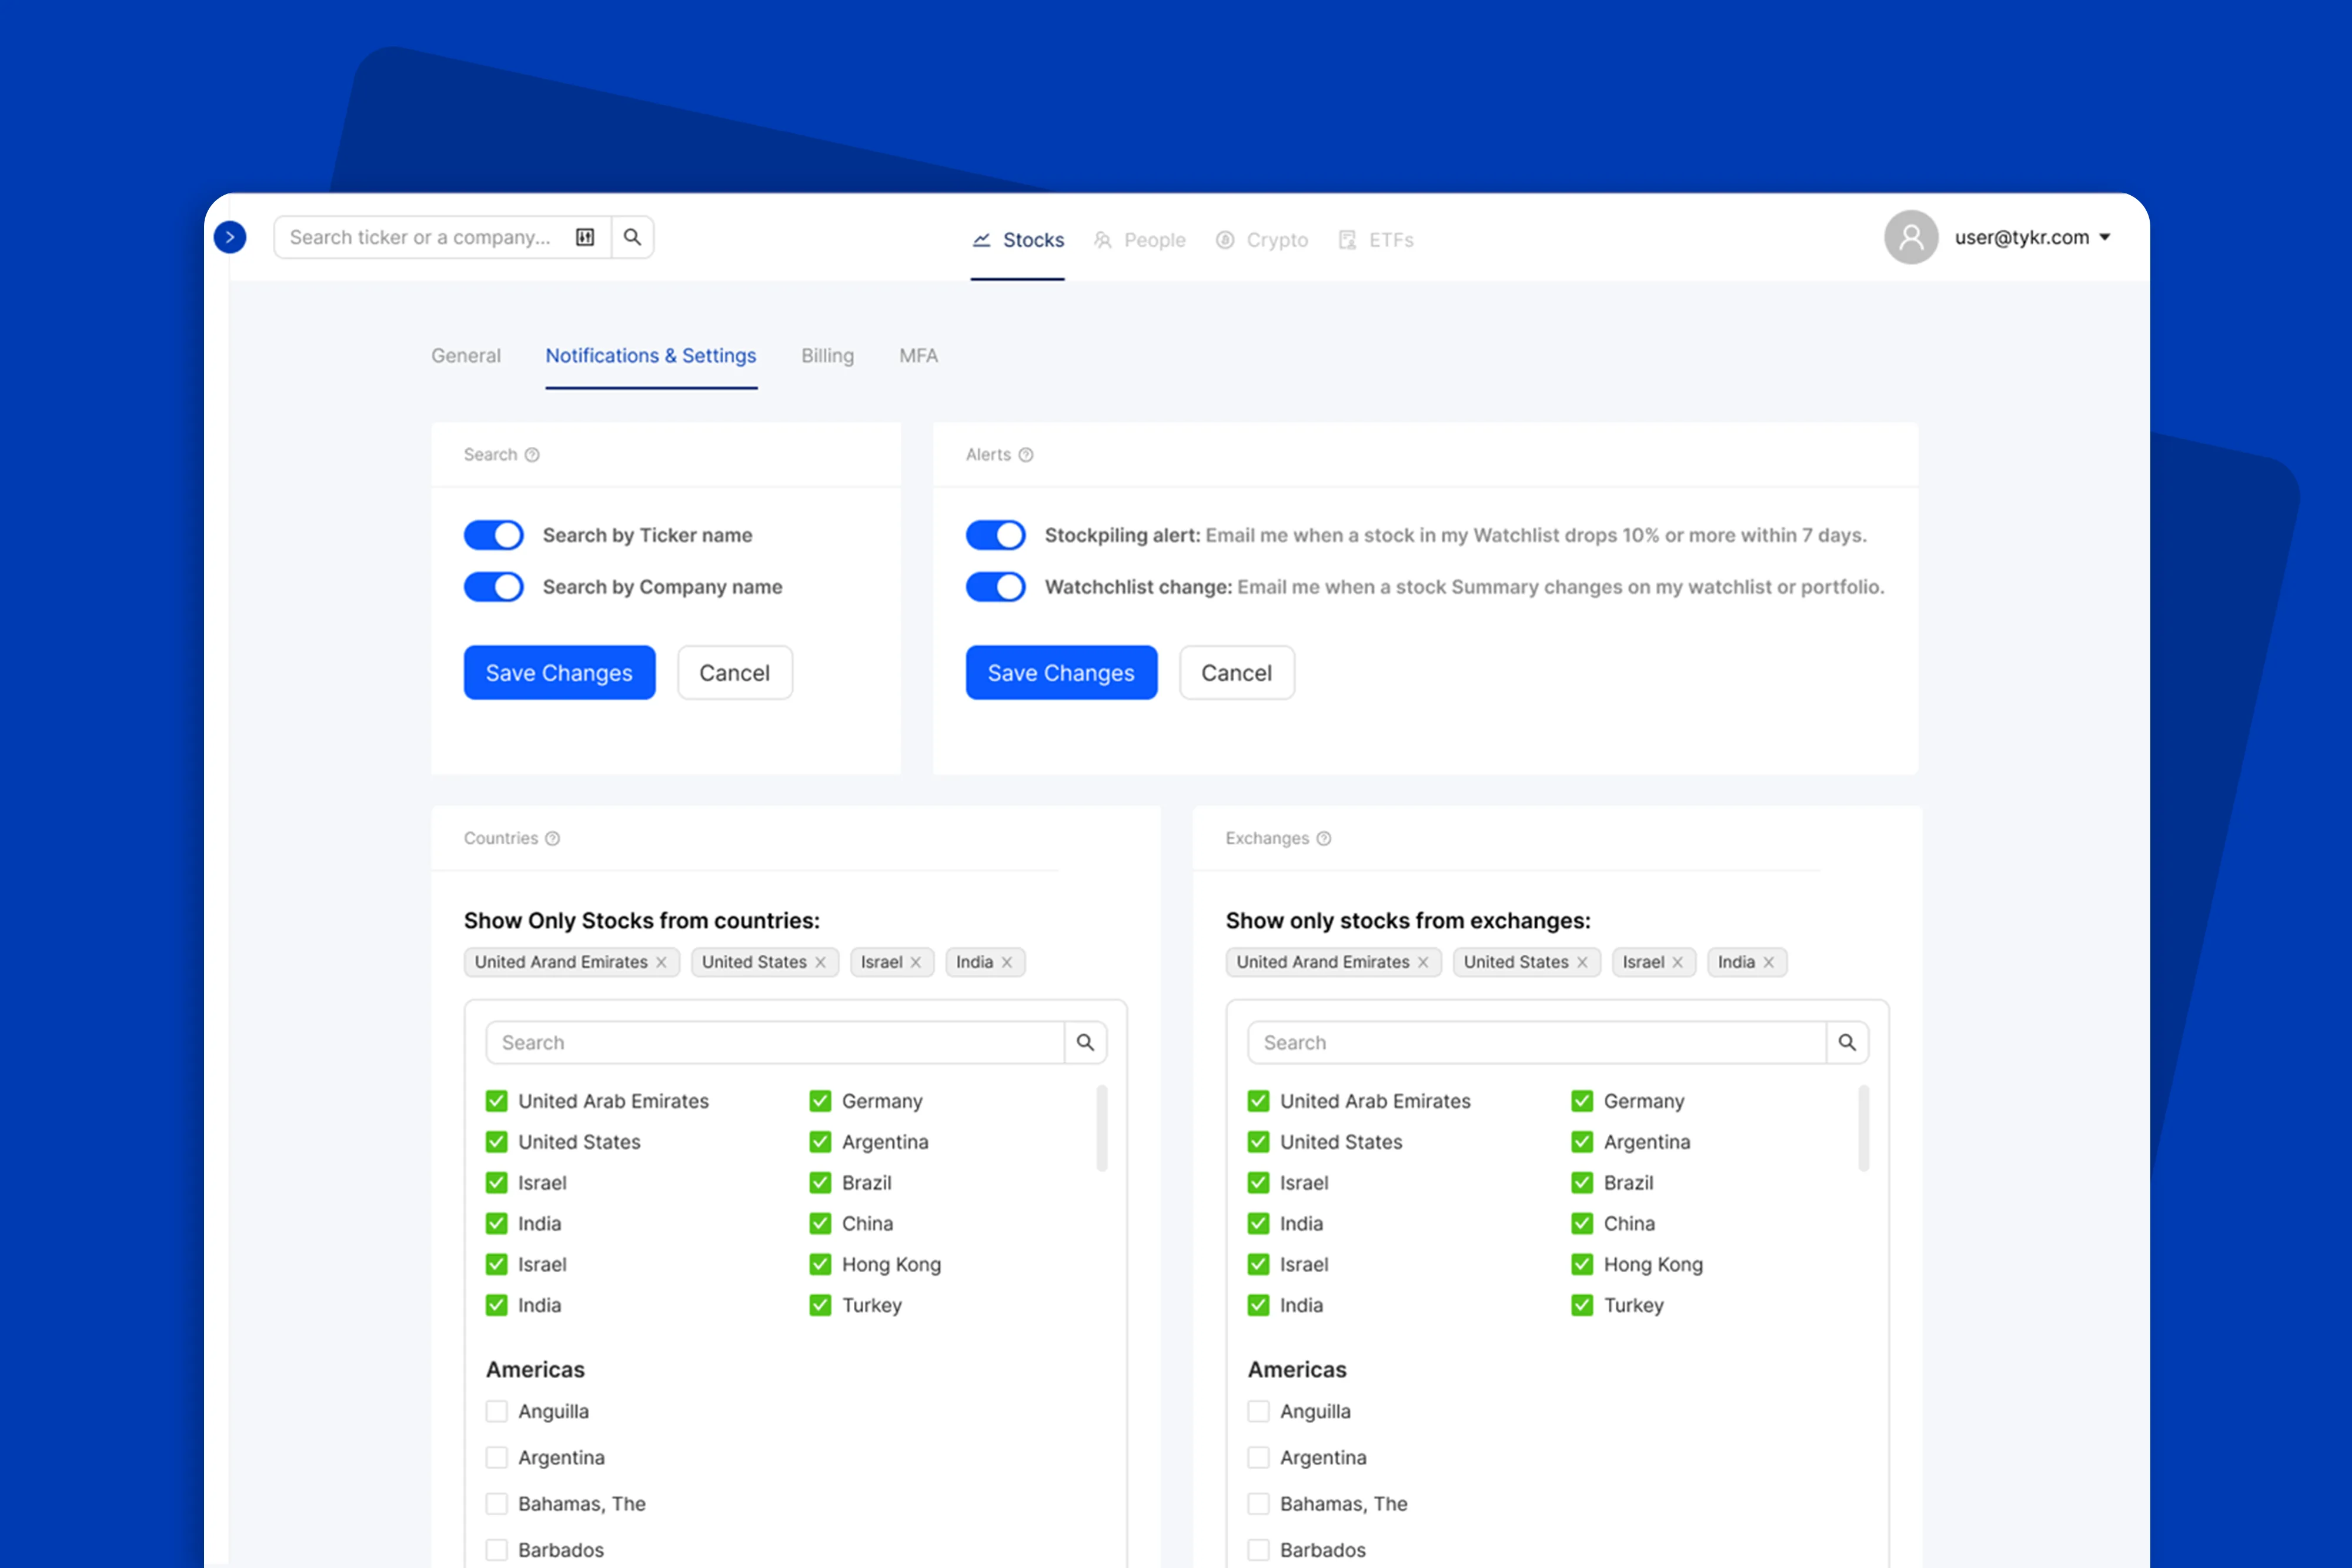Screen dimensions: 2352x1568
Task: Open the search filter settings icon
Action: coord(585,237)
